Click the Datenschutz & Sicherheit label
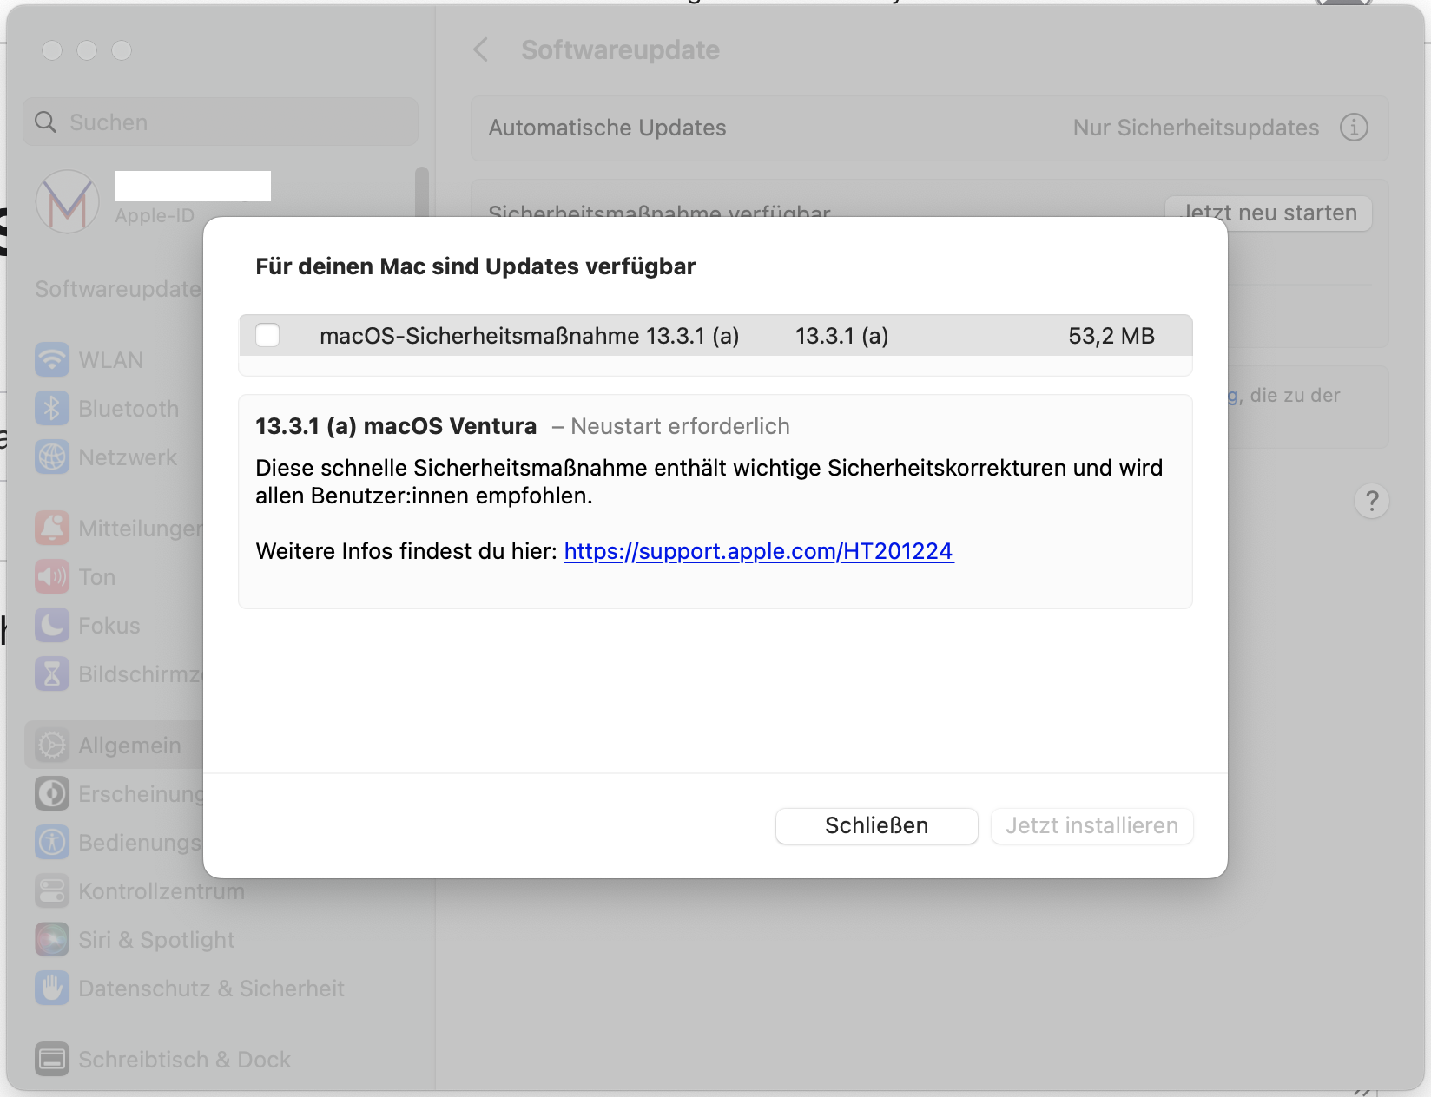 211,989
